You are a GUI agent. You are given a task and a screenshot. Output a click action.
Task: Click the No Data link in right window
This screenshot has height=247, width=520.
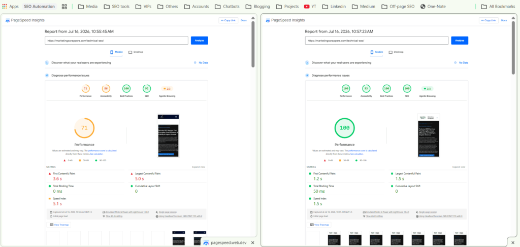coord(463,62)
